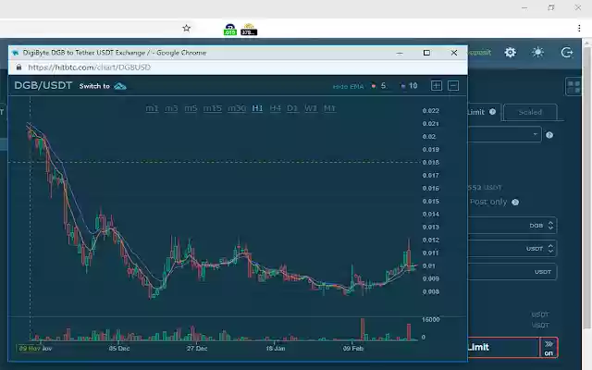Click the Post only label

487,202
